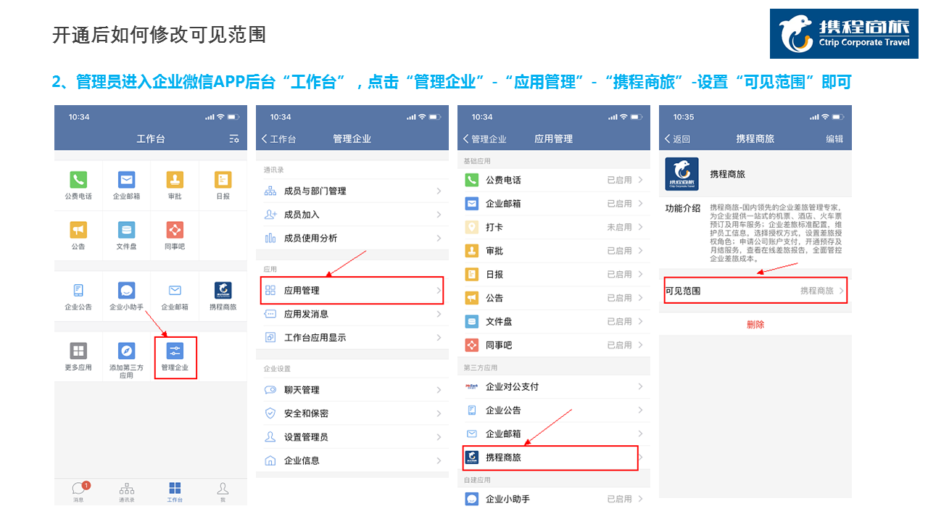Open the outlined 企业邮箱 icon beside 企业小助手
Viewport: 928px width, 522px height.
(175, 290)
